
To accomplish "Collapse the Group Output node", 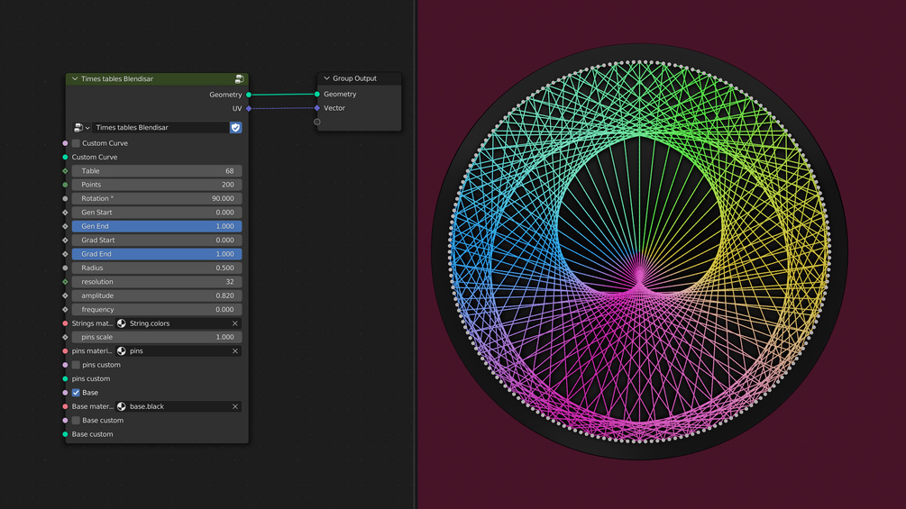I will [326, 78].
